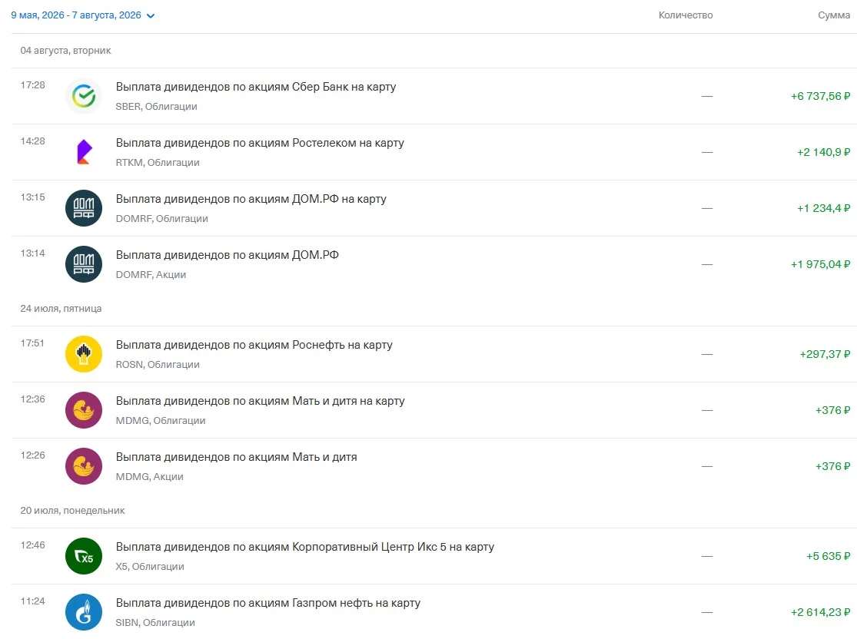Click the DOM.RF logo at 13:15
The image size is (857, 639).
click(x=84, y=208)
